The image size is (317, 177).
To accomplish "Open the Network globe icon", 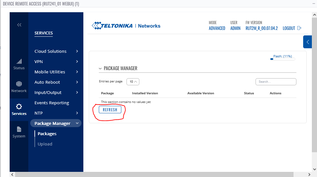I will click(x=19, y=84).
